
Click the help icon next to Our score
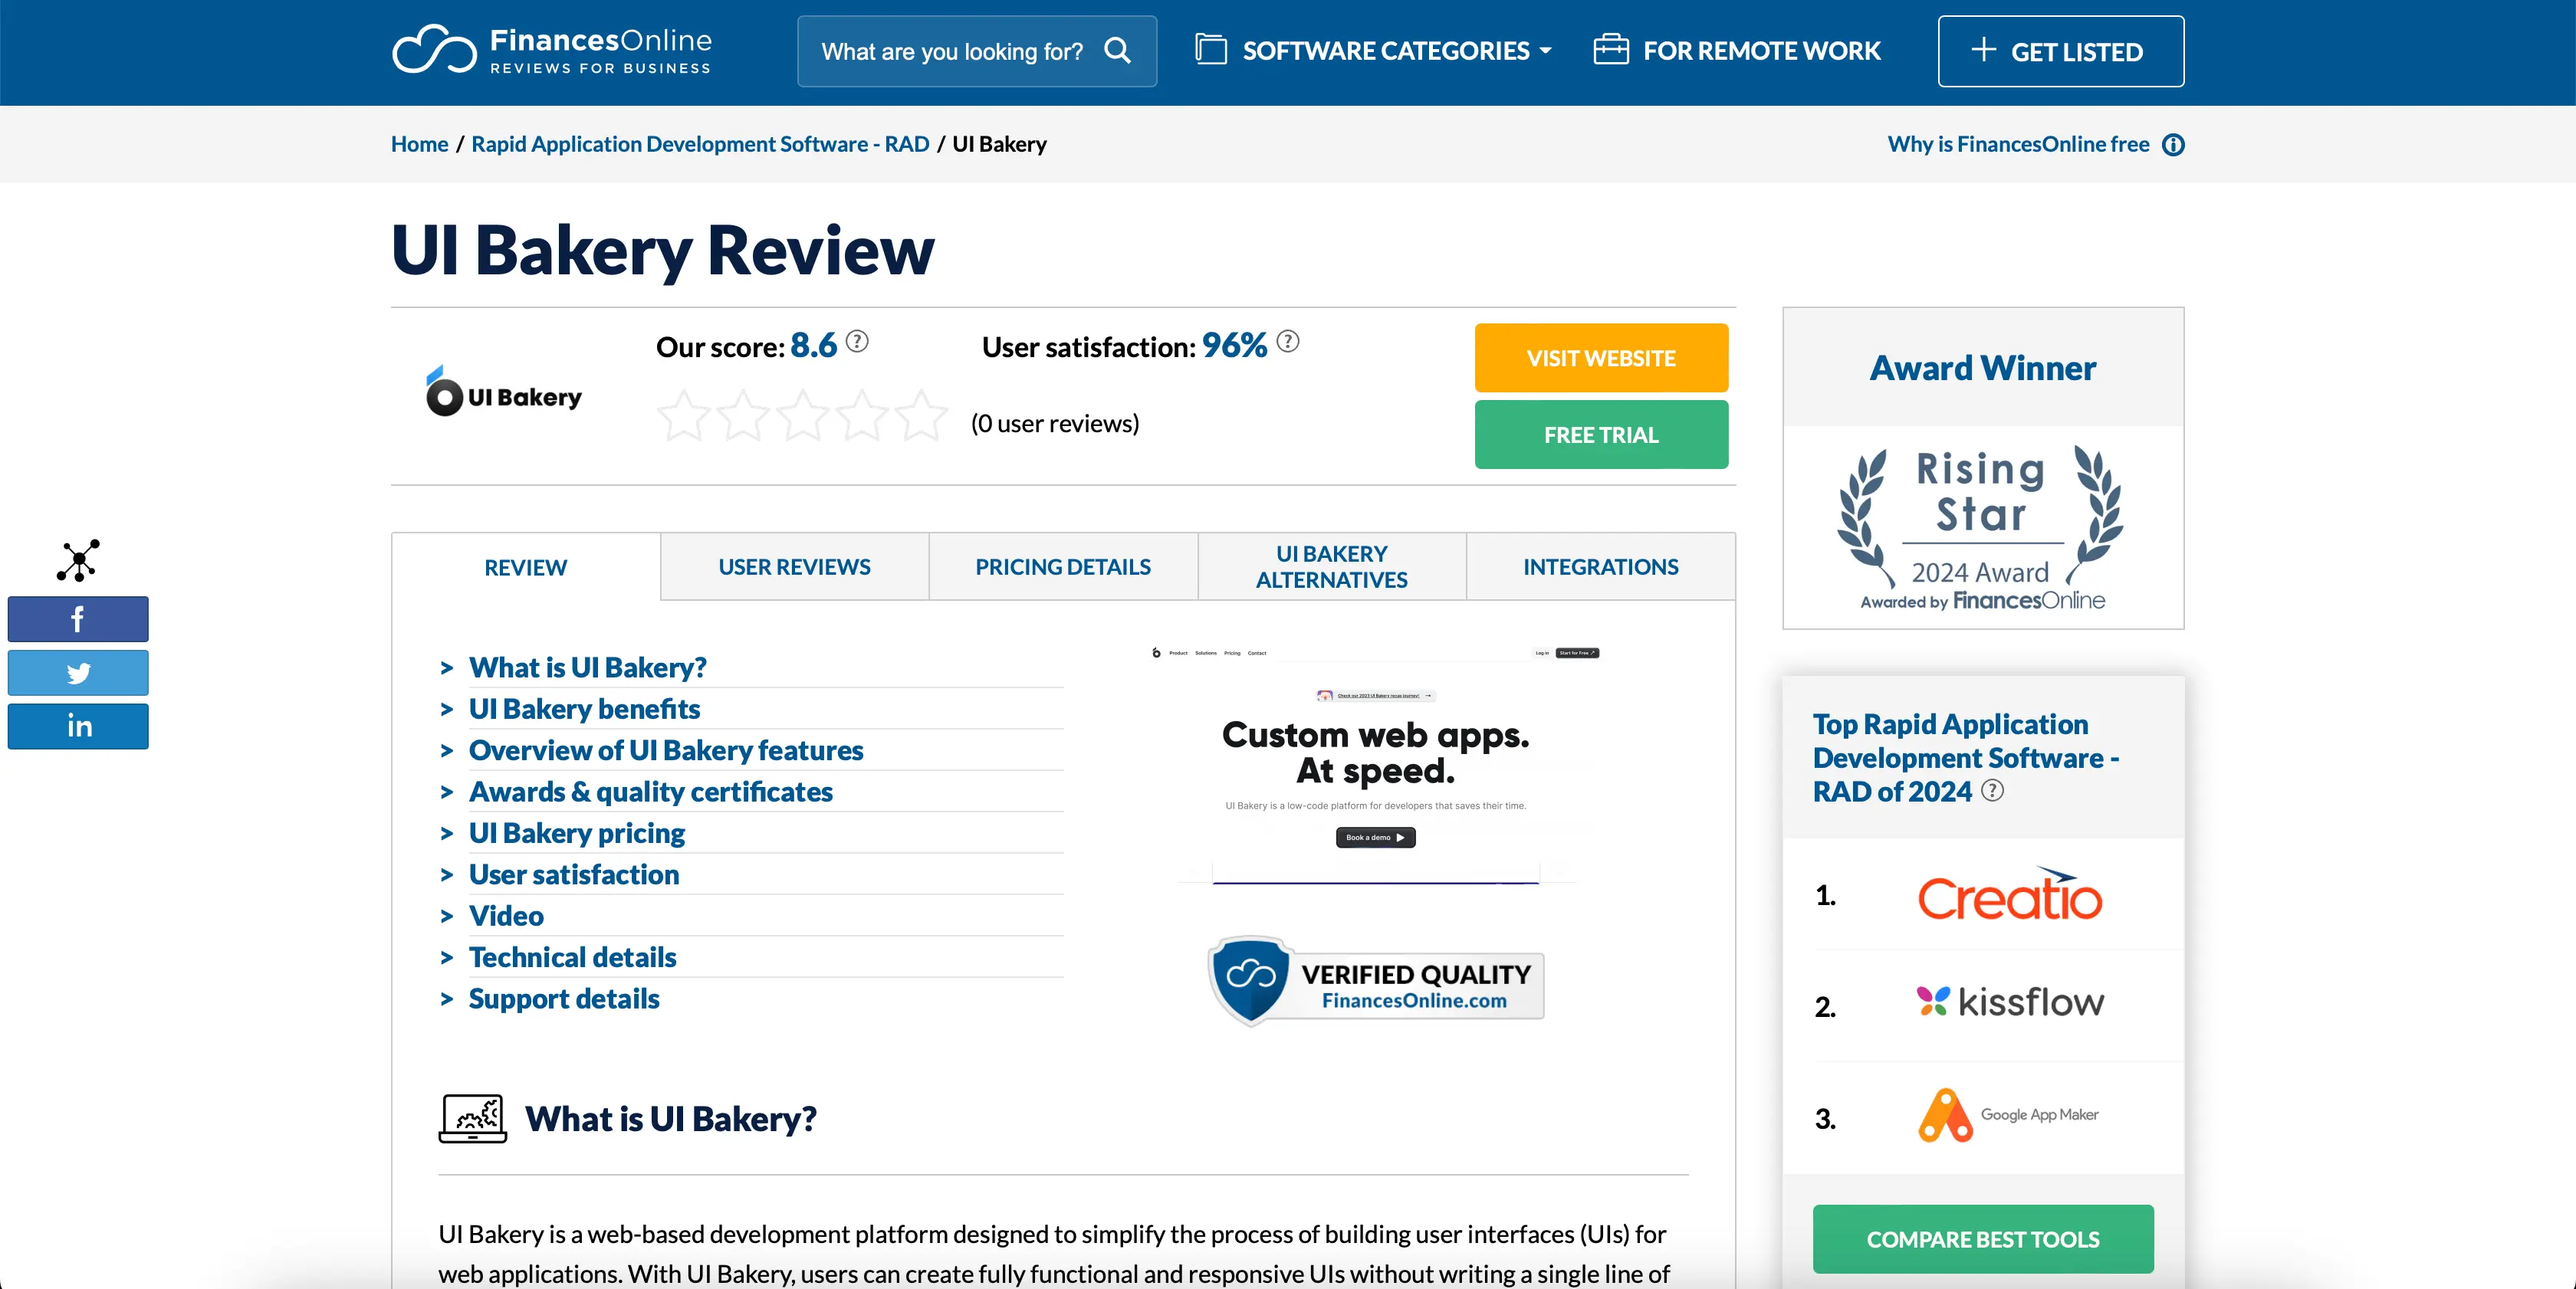point(857,342)
